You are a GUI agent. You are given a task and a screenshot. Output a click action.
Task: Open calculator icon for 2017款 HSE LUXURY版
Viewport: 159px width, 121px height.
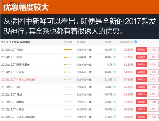click(114, 79)
